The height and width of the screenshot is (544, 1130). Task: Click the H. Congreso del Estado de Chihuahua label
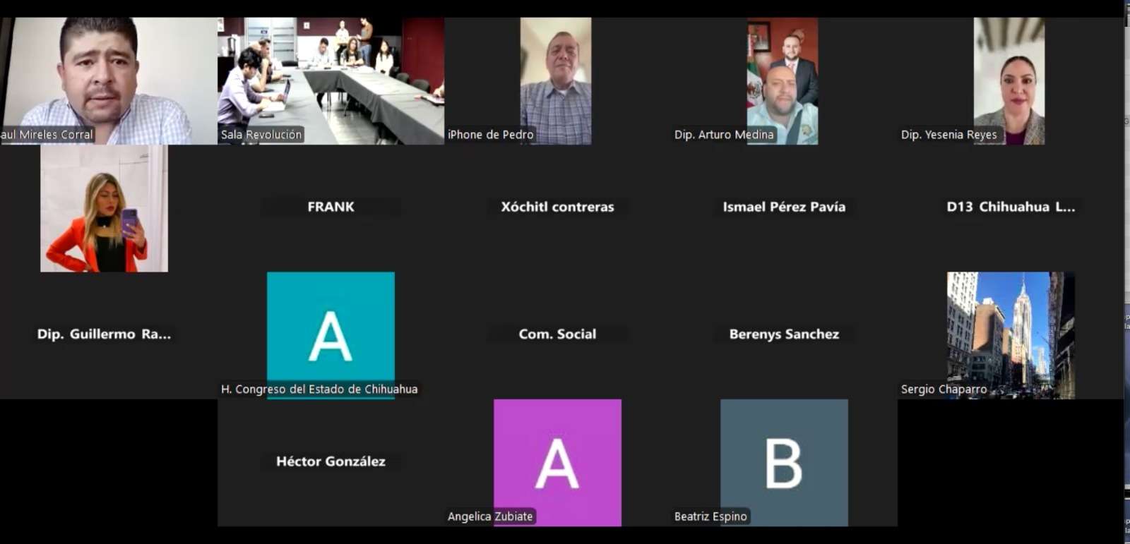point(319,389)
